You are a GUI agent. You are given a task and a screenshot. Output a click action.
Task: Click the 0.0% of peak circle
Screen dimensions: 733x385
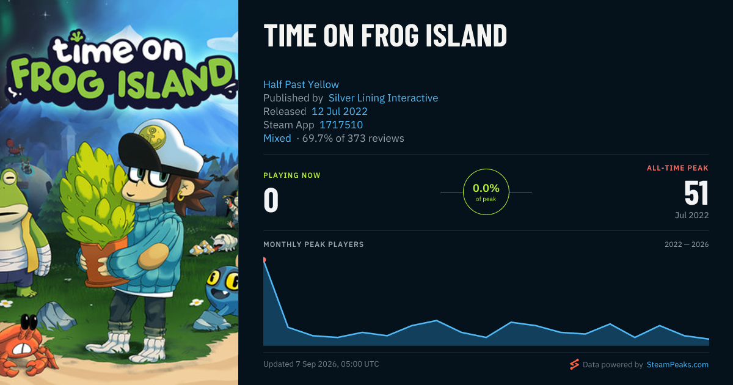(486, 192)
